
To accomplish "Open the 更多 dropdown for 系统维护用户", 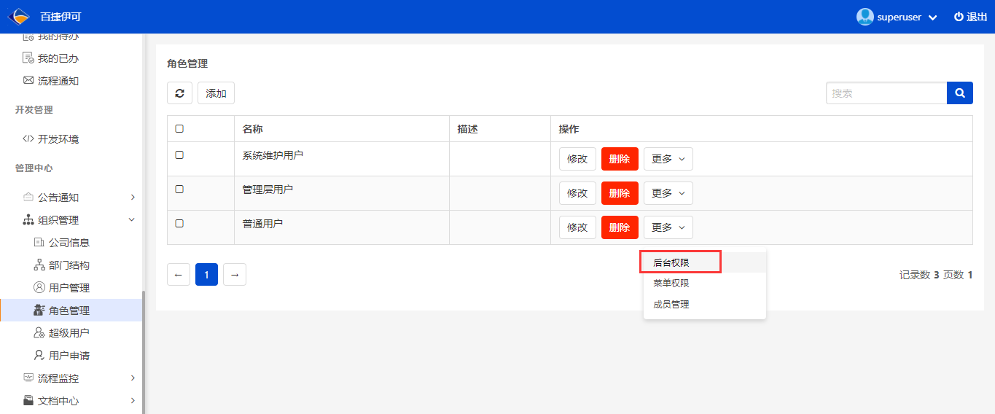I will (668, 159).
